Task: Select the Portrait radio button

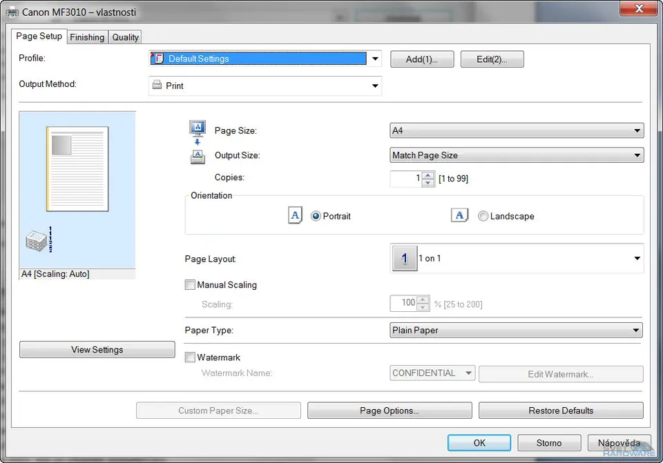Action: 316,216
